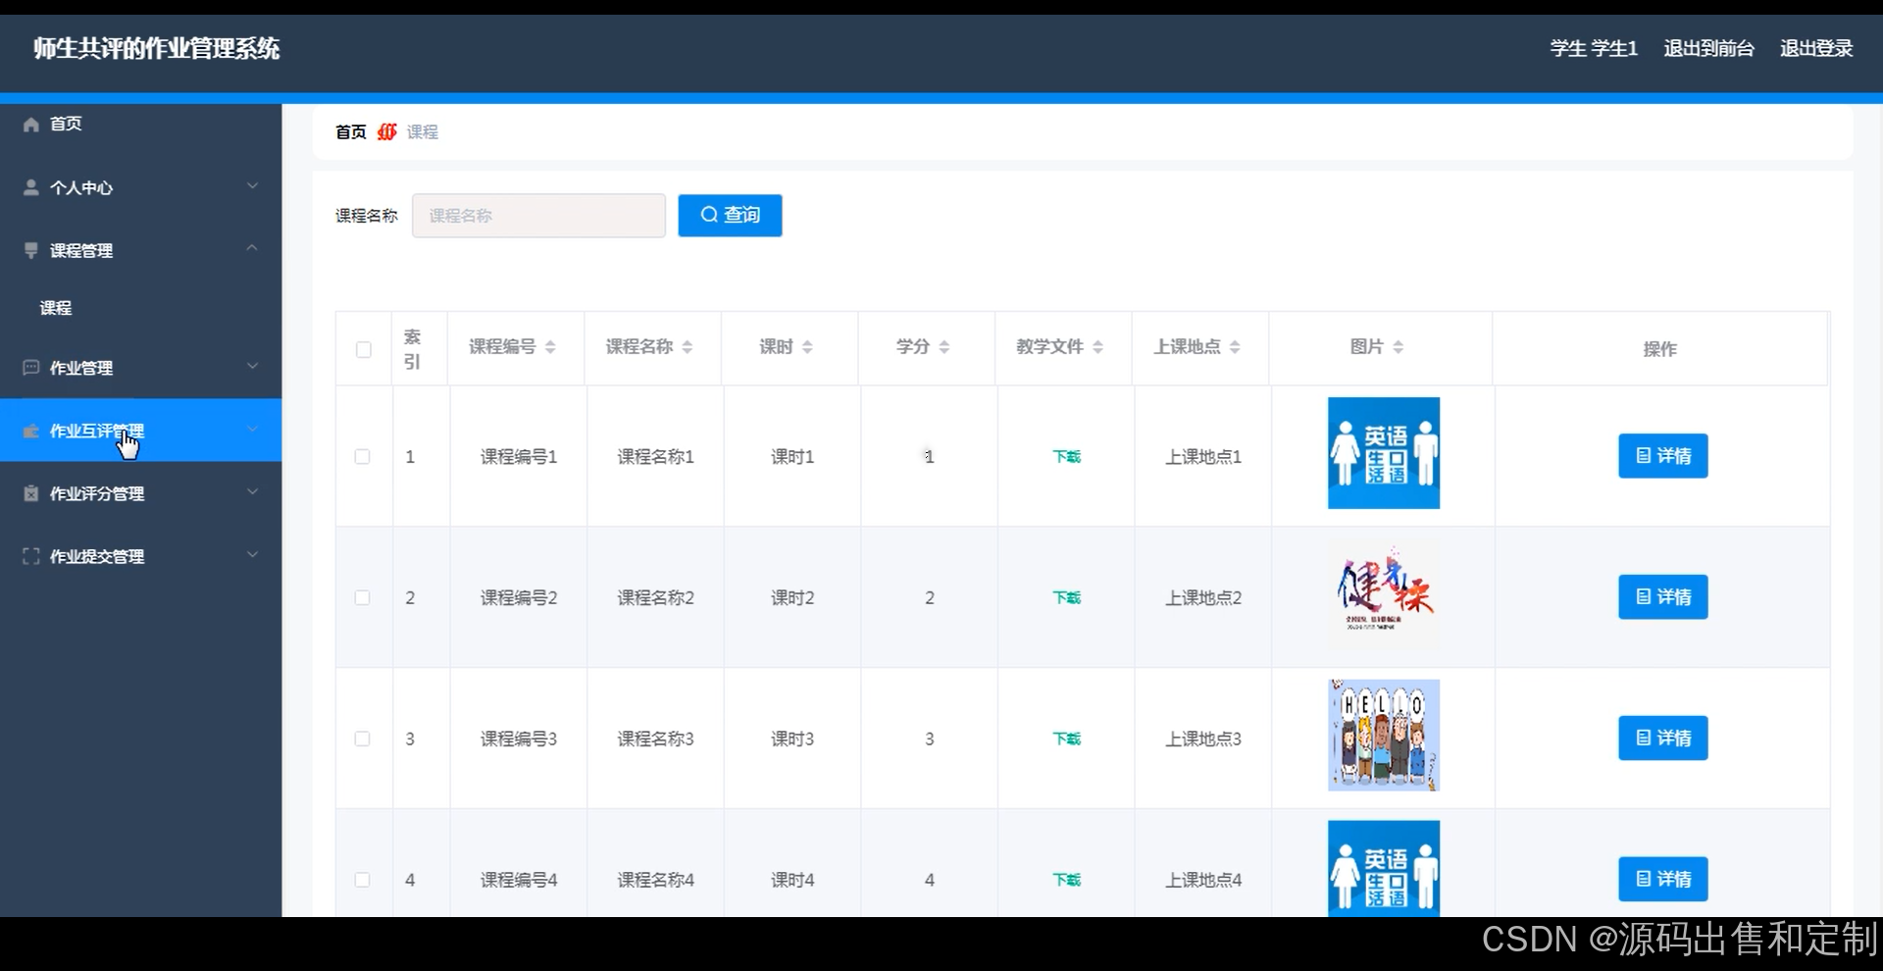Expand the 作业提交管理 menu chevron

coord(252,554)
